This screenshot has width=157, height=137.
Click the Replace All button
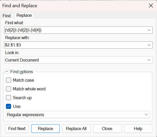[76, 129]
